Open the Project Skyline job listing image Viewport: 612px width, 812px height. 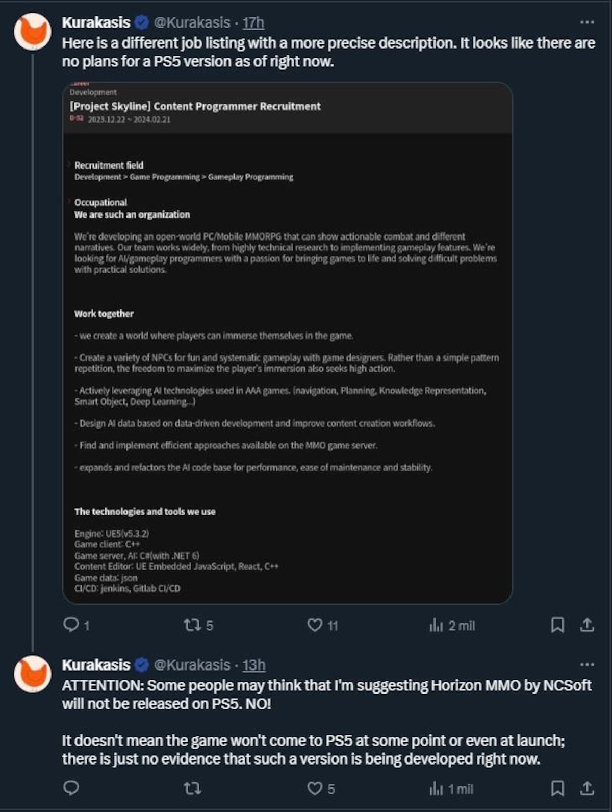[x=288, y=343]
